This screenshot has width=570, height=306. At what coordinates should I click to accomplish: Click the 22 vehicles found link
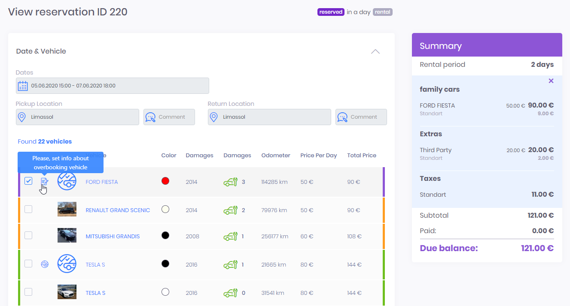pos(55,141)
